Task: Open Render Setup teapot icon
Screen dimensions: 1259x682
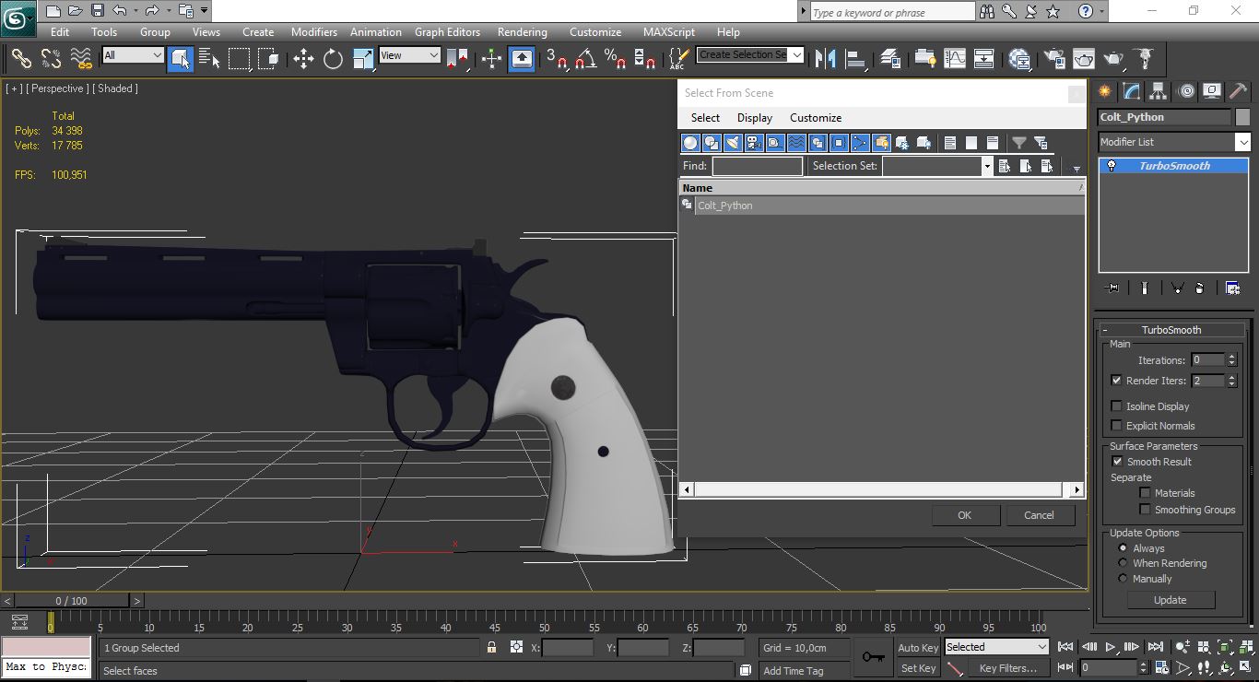Action: [x=1054, y=59]
